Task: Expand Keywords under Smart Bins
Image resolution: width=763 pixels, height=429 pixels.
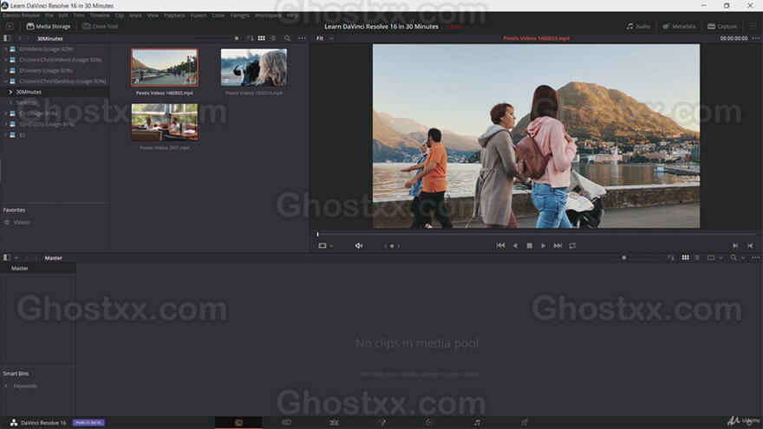Action: (6, 386)
